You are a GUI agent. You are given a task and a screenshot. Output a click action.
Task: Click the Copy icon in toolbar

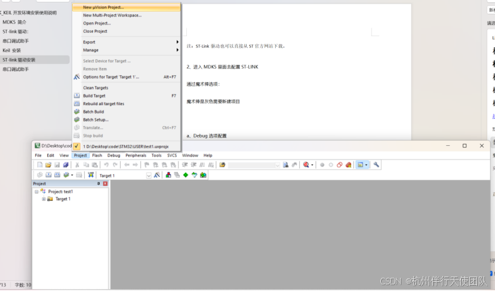pos(86,164)
